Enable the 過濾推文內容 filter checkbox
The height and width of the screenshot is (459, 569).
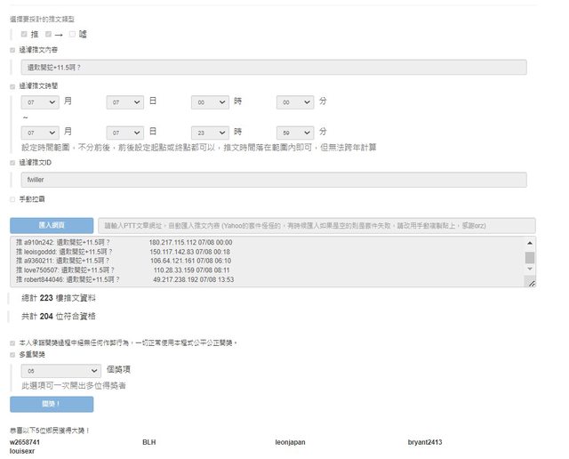point(12,51)
